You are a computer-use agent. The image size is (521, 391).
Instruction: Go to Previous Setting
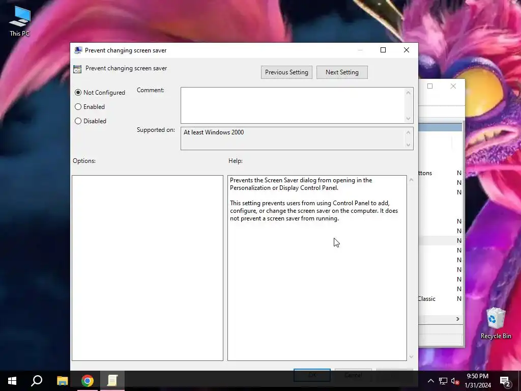286,72
